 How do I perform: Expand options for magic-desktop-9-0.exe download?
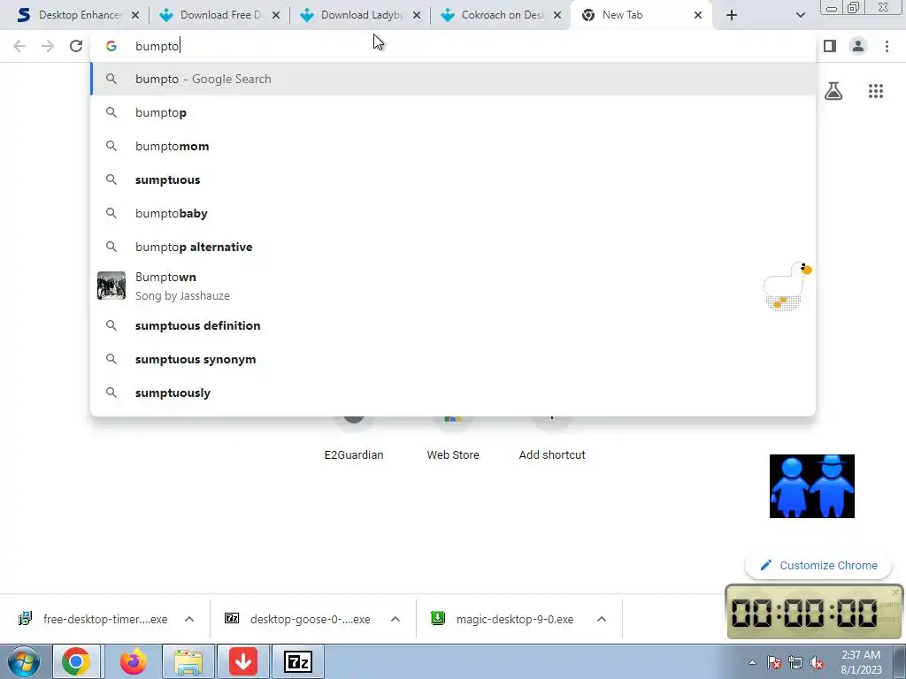point(602,619)
